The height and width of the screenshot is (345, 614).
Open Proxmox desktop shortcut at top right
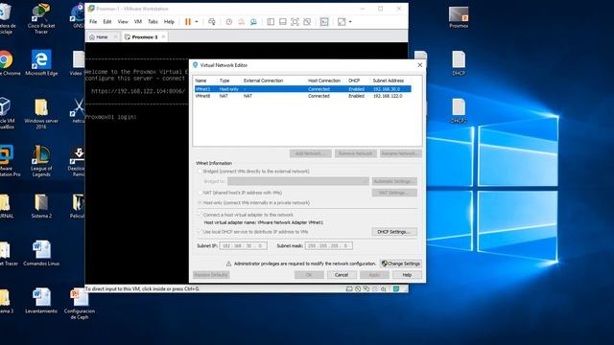pos(459,17)
